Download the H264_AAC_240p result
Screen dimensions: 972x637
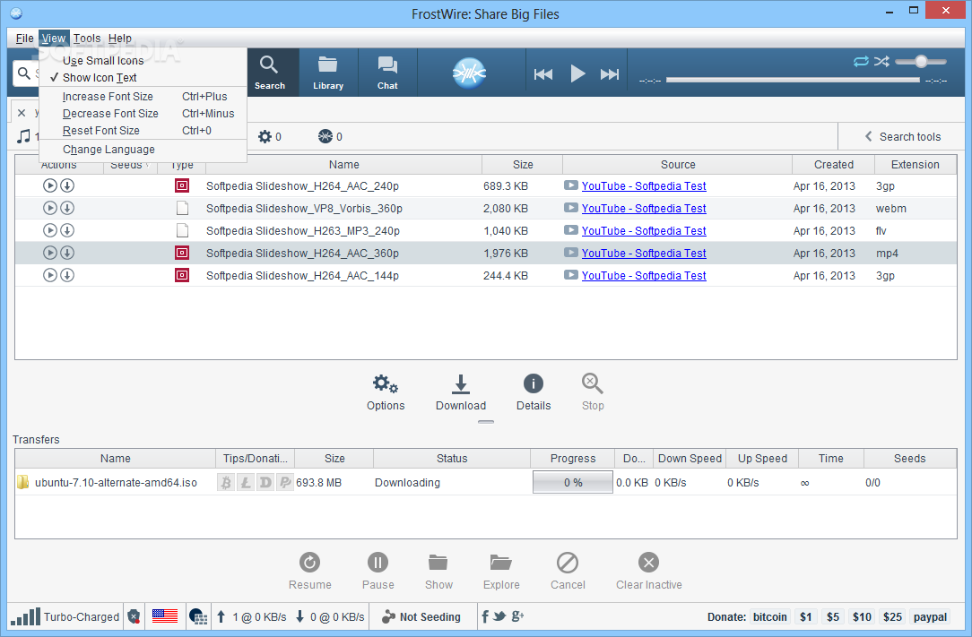coord(67,185)
